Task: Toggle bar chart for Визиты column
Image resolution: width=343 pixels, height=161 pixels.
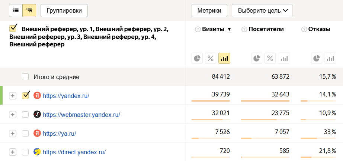Action: [x=224, y=58]
